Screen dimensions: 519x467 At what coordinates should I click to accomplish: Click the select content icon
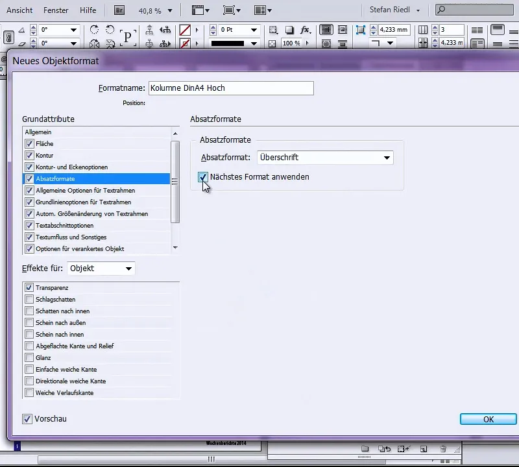click(149, 43)
